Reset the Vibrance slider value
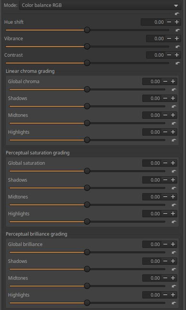Viewport: 186px width, 310px height. 178,47
